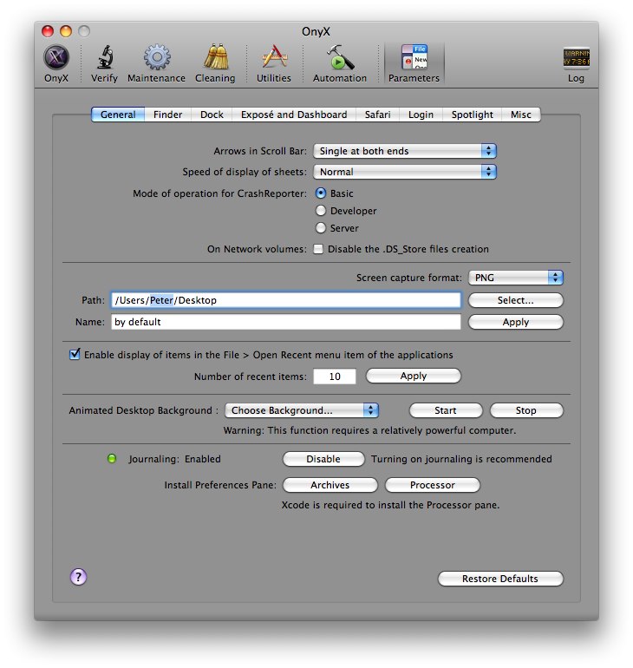The width and height of the screenshot is (633, 668).
Task: Click the Name field showing by default
Action: pyautogui.click(x=286, y=322)
